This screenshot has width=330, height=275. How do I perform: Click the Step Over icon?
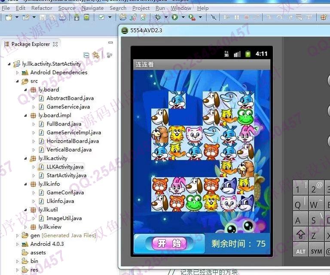pyautogui.click(x=279, y=17)
